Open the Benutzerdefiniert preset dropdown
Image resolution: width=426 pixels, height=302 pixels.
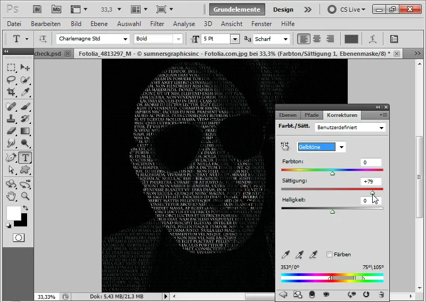click(x=381, y=128)
